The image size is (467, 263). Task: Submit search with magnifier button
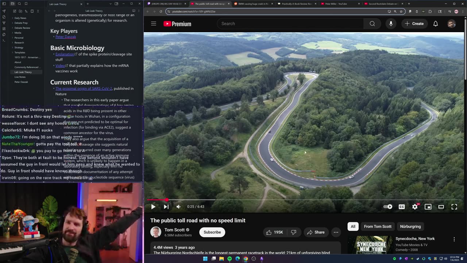(x=372, y=24)
